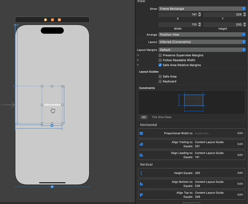
Task: Edit the Align Leading constraint
Action: (x=240, y=155)
